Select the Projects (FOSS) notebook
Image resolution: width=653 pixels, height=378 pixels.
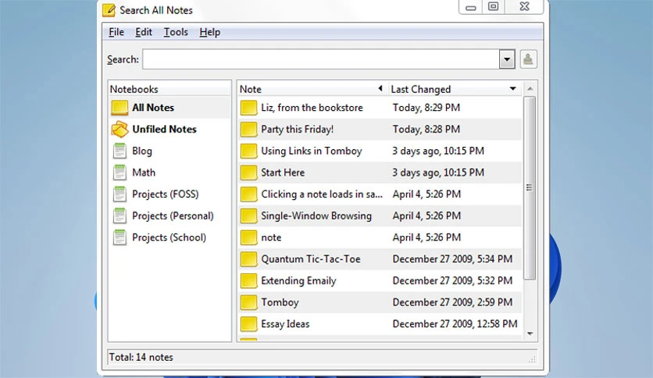pos(170,194)
